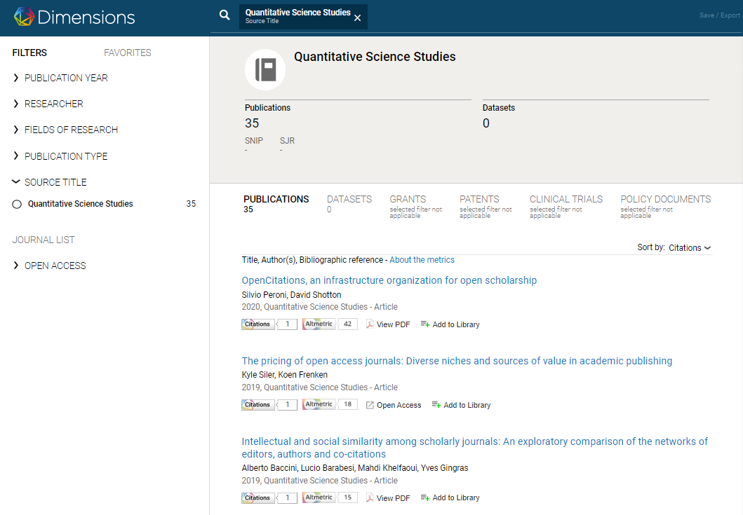This screenshot has height=515, width=743.
Task: Open the CLINICAL TRIALS results tab
Action: point(566,207)
